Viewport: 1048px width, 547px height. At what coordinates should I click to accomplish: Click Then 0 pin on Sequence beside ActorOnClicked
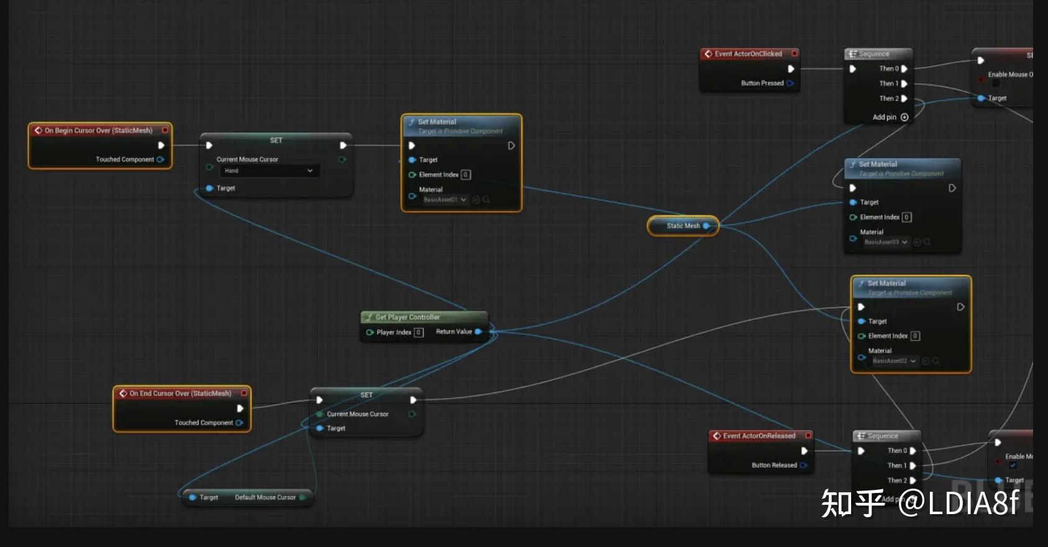coord(904,69)
